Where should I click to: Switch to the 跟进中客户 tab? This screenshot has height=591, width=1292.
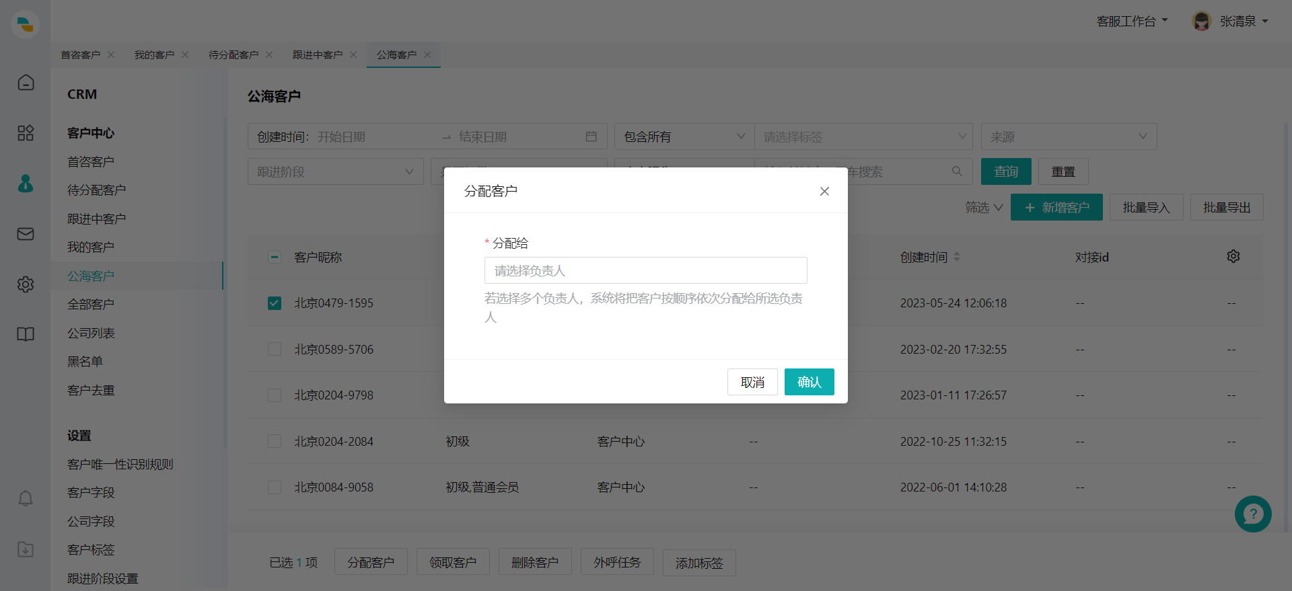318,54
